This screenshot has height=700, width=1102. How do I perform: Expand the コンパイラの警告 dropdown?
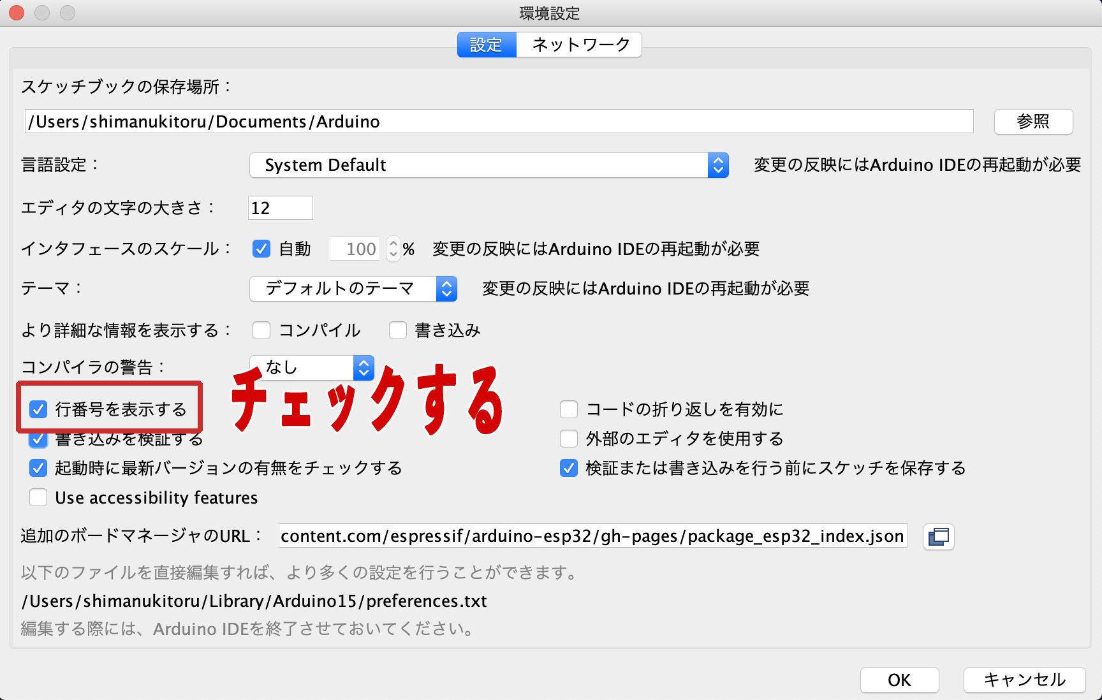312,367
